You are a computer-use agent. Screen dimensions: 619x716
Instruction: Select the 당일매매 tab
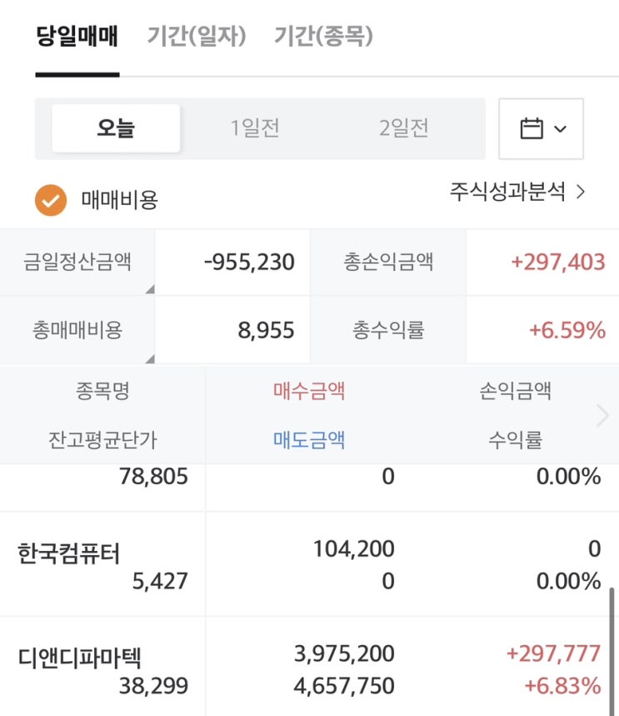point(77,37)
